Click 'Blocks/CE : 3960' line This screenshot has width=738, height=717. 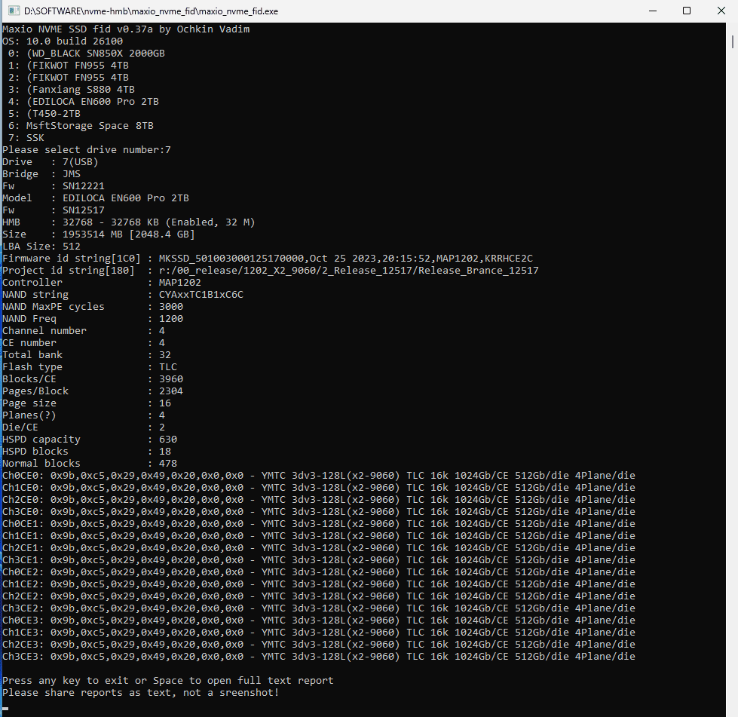tap(93, 379)
